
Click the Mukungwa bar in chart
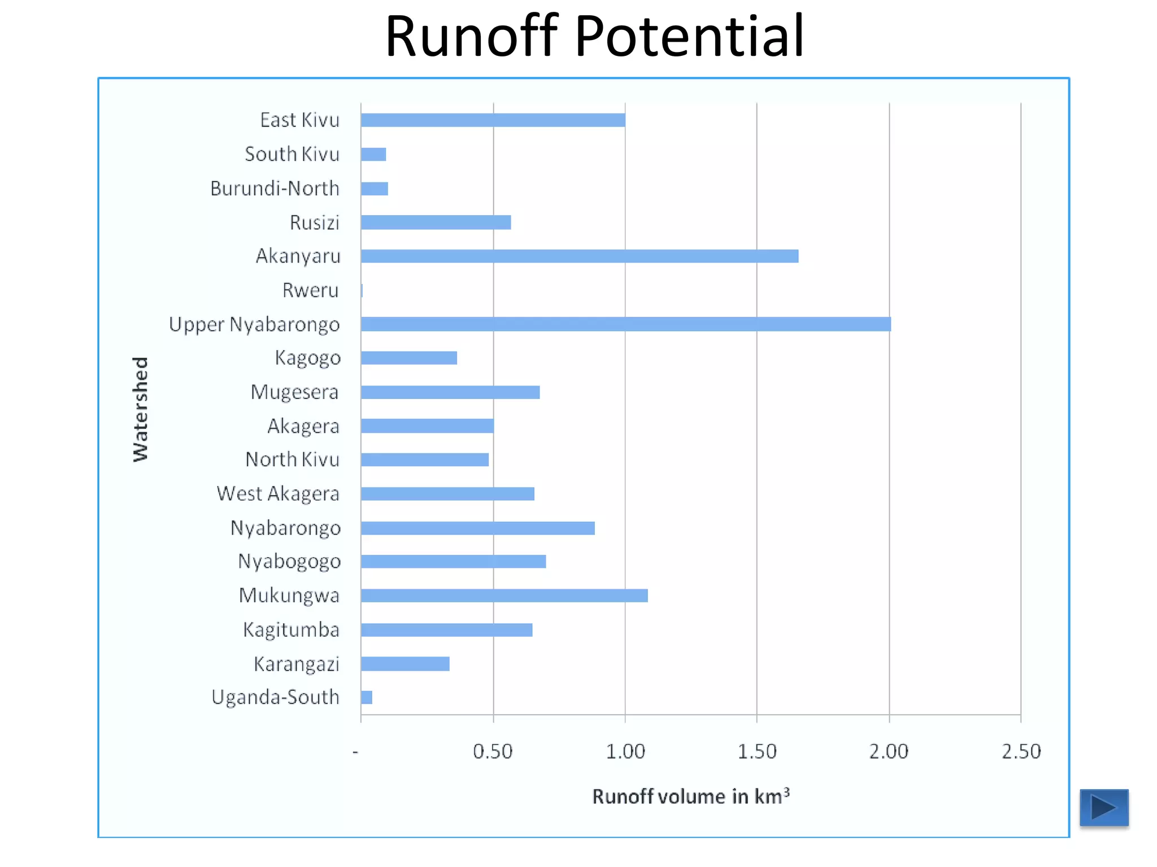click(x=504, y=595)
